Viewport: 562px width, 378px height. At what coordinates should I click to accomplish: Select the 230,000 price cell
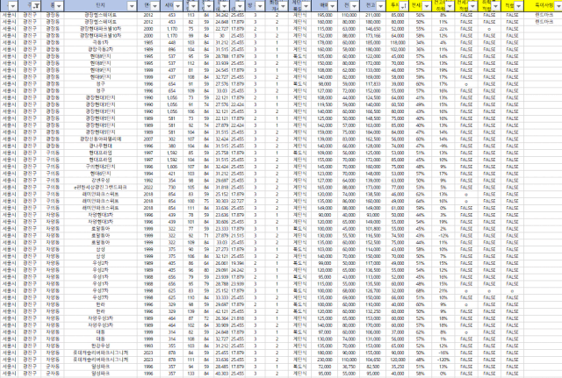pyautogui.click(x=325, y=360)
